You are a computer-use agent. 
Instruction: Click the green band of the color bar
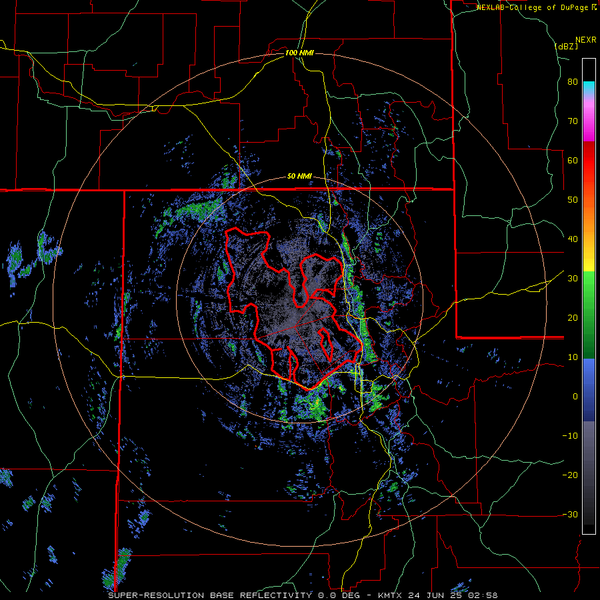click(589, 315)
